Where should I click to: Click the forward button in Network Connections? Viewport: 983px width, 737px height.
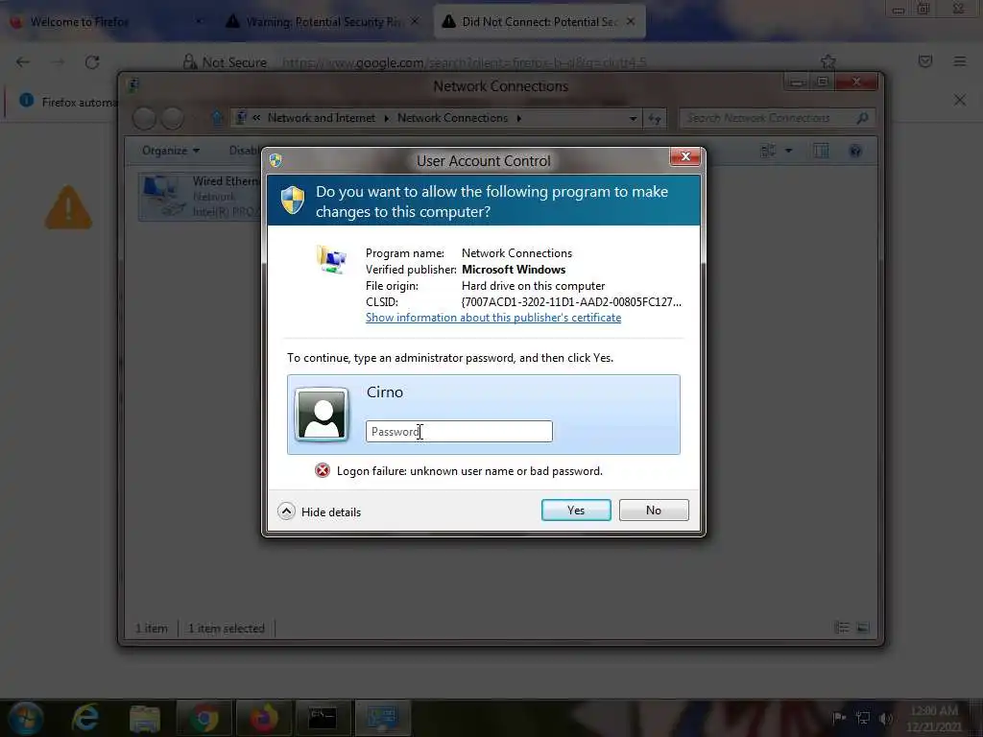tap(173, 118)
